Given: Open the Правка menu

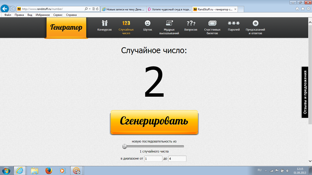Looking at the screenshot, I should pos(19,15).
